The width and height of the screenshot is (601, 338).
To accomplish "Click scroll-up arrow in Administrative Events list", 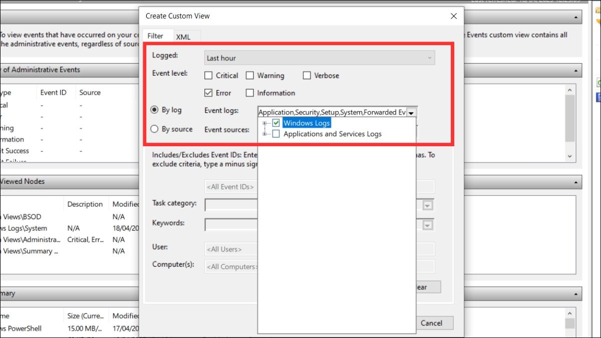I will click(569, 90).
